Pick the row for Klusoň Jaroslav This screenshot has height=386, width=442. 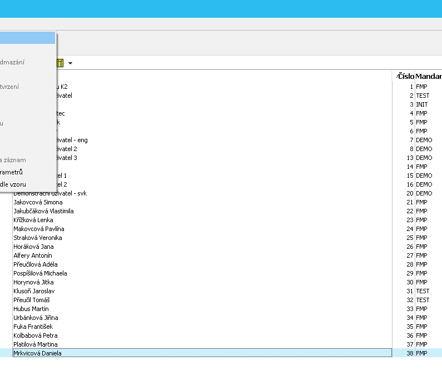34,291
